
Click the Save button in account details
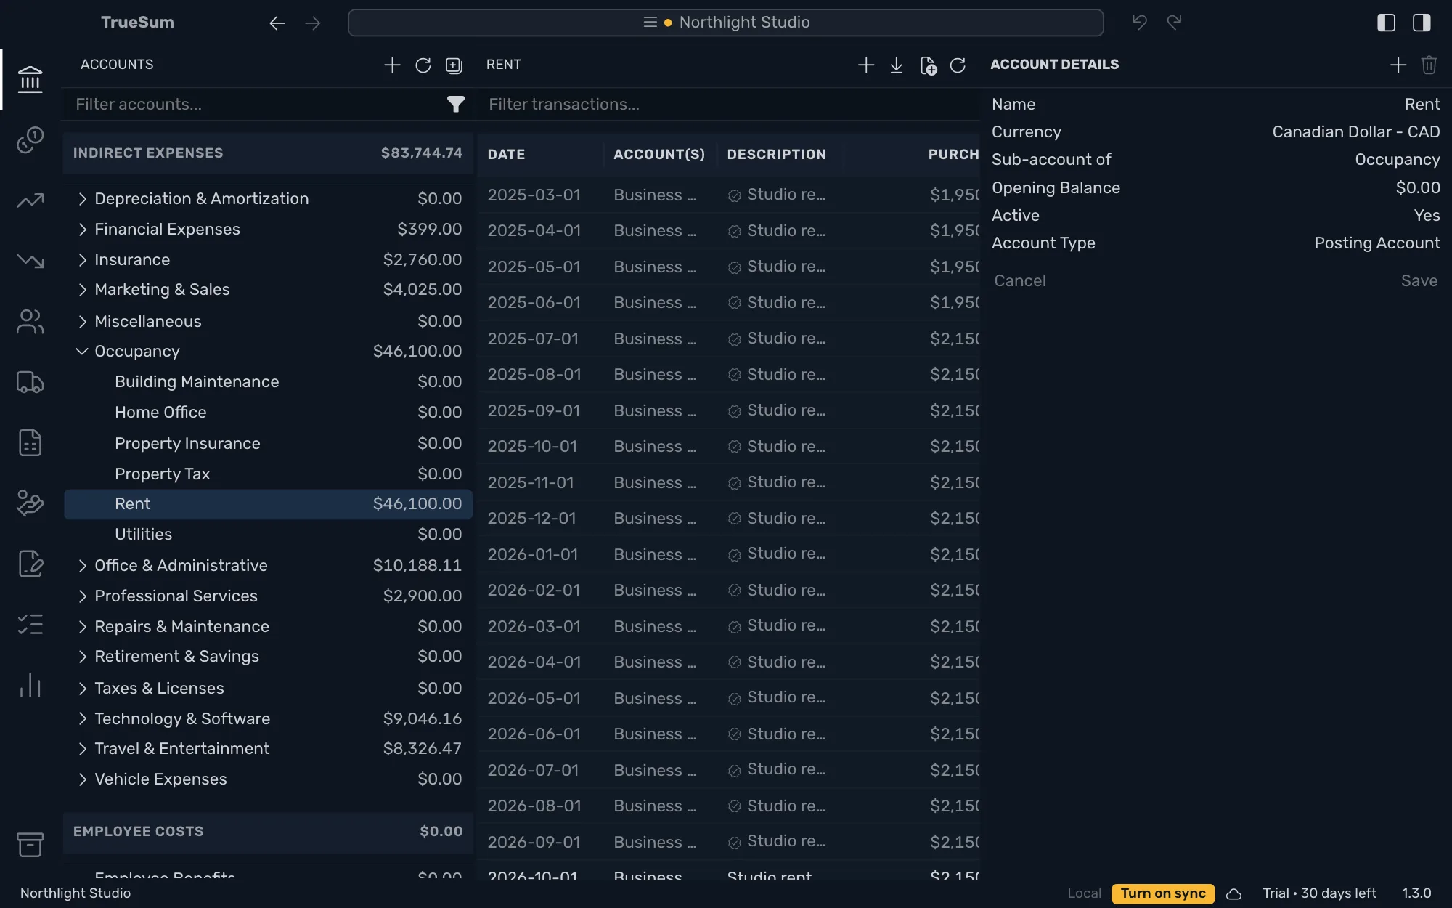tap(1419, 280)
